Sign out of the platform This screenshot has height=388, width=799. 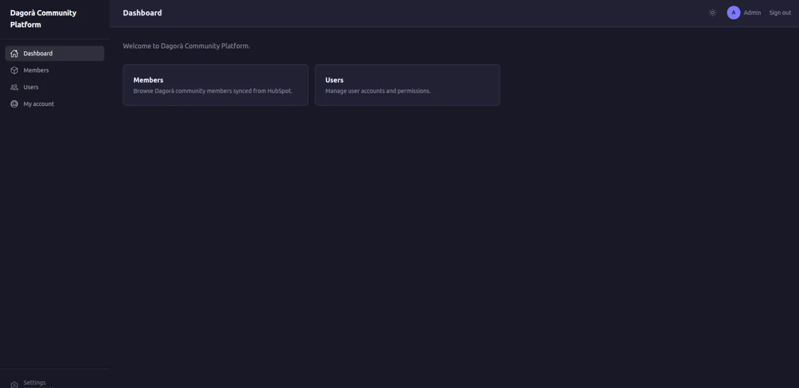pos(780,13)
